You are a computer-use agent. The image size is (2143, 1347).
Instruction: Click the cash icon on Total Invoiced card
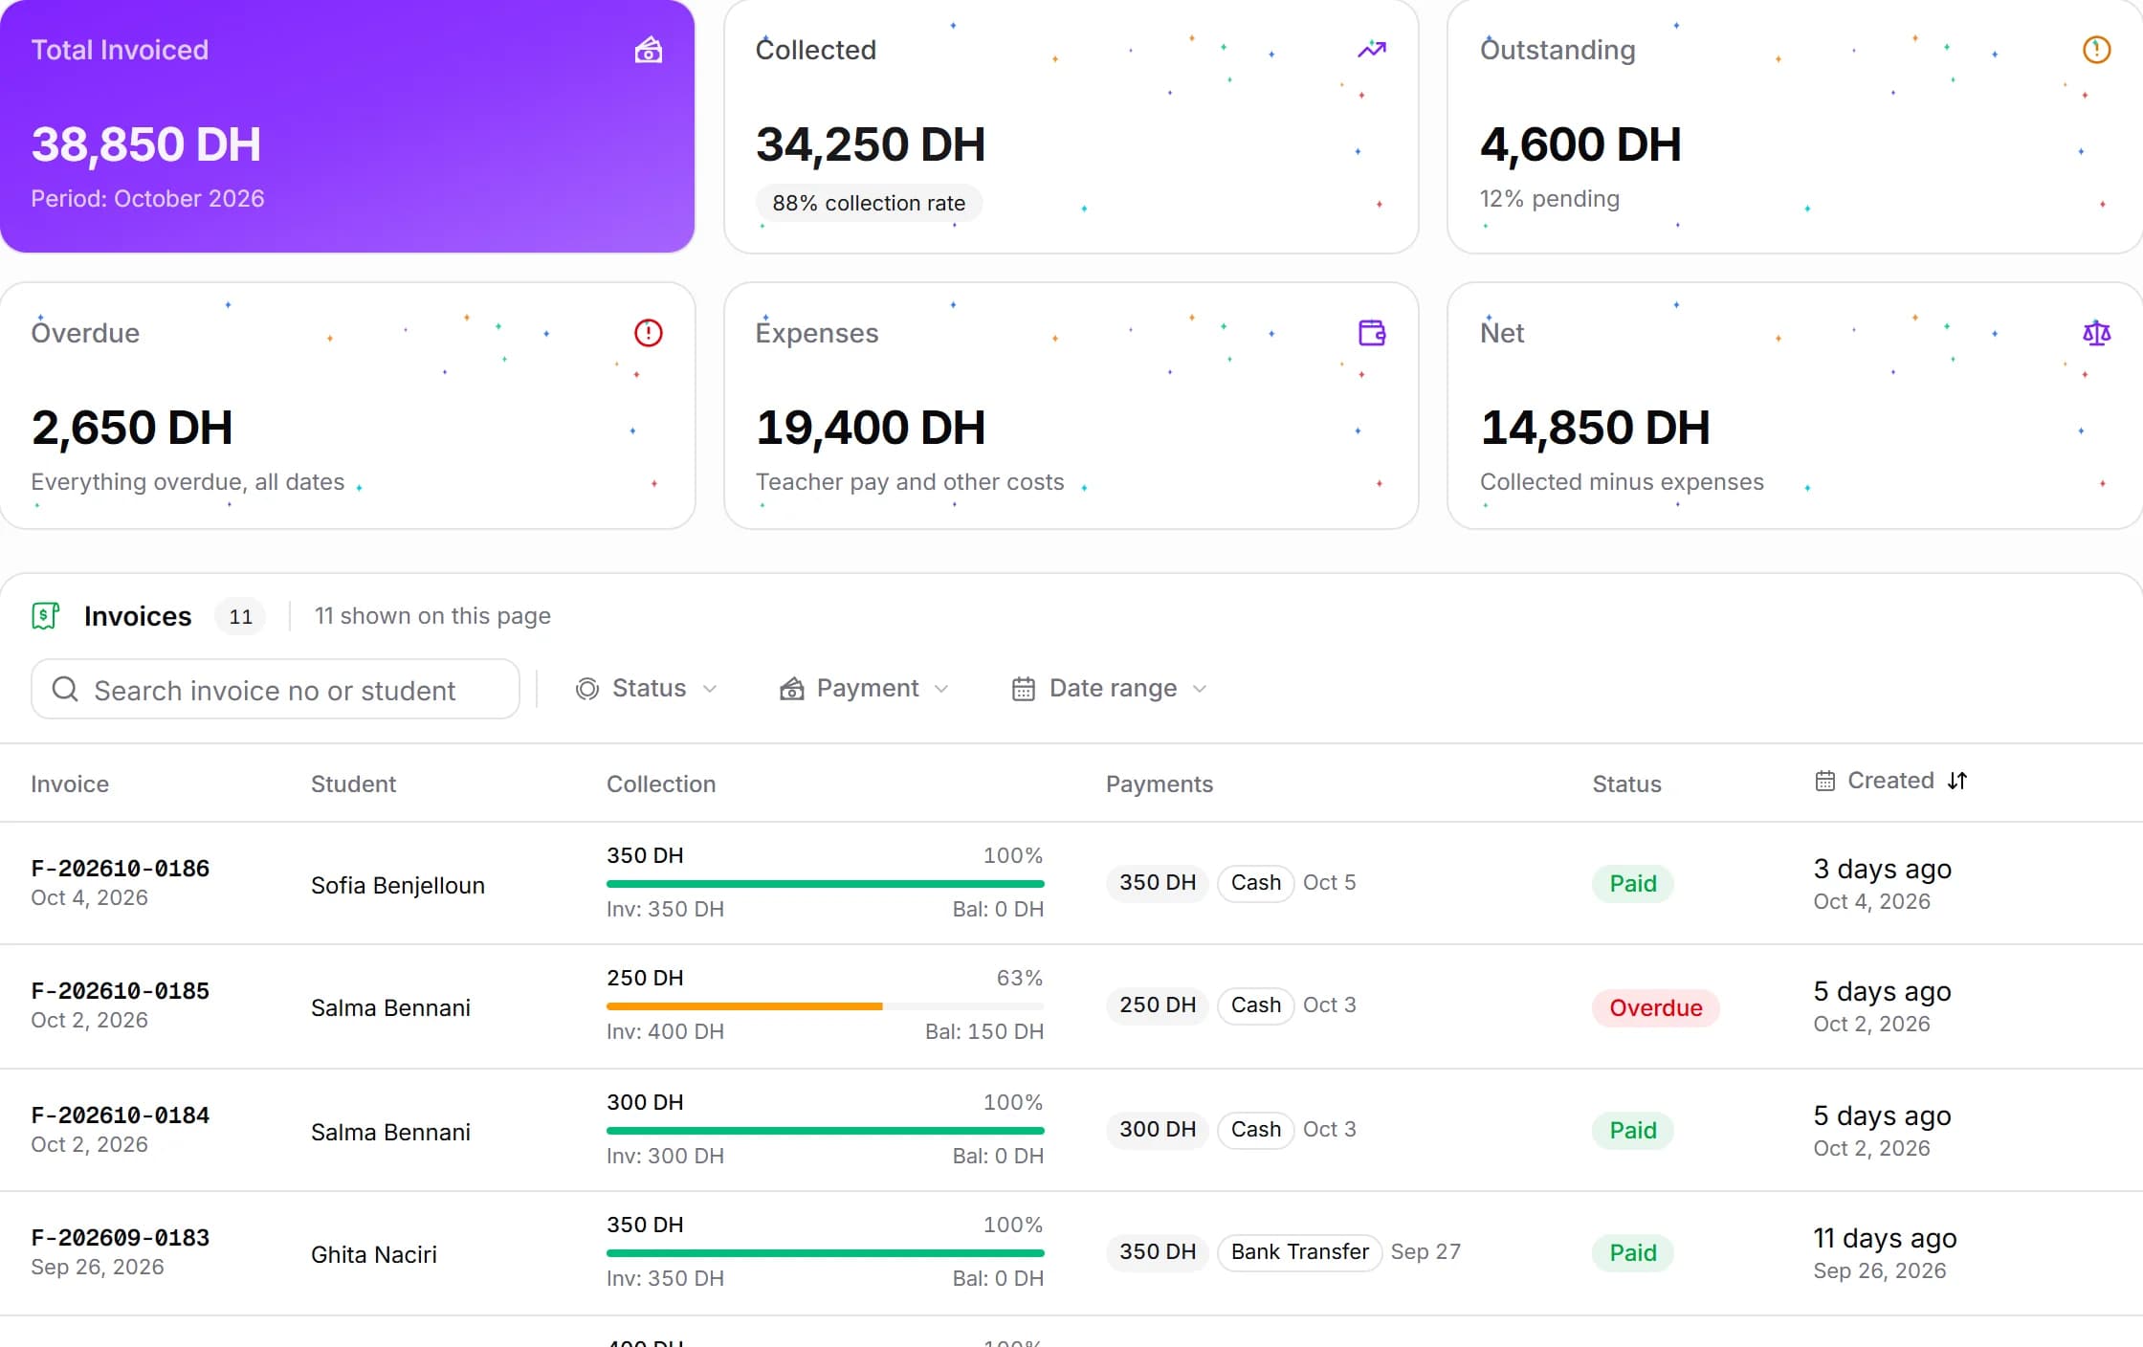[649, 50]
